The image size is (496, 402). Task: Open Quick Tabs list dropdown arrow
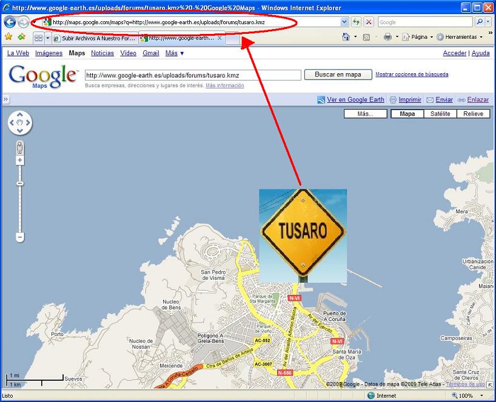coord(48,38)
